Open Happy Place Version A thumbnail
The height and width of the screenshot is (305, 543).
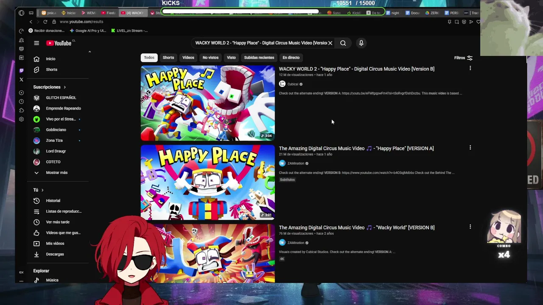(x=208, y=183)
